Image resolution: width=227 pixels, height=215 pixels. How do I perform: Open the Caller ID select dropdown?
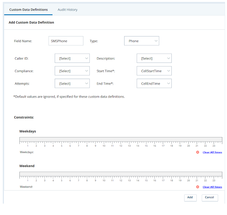[72, 58]
